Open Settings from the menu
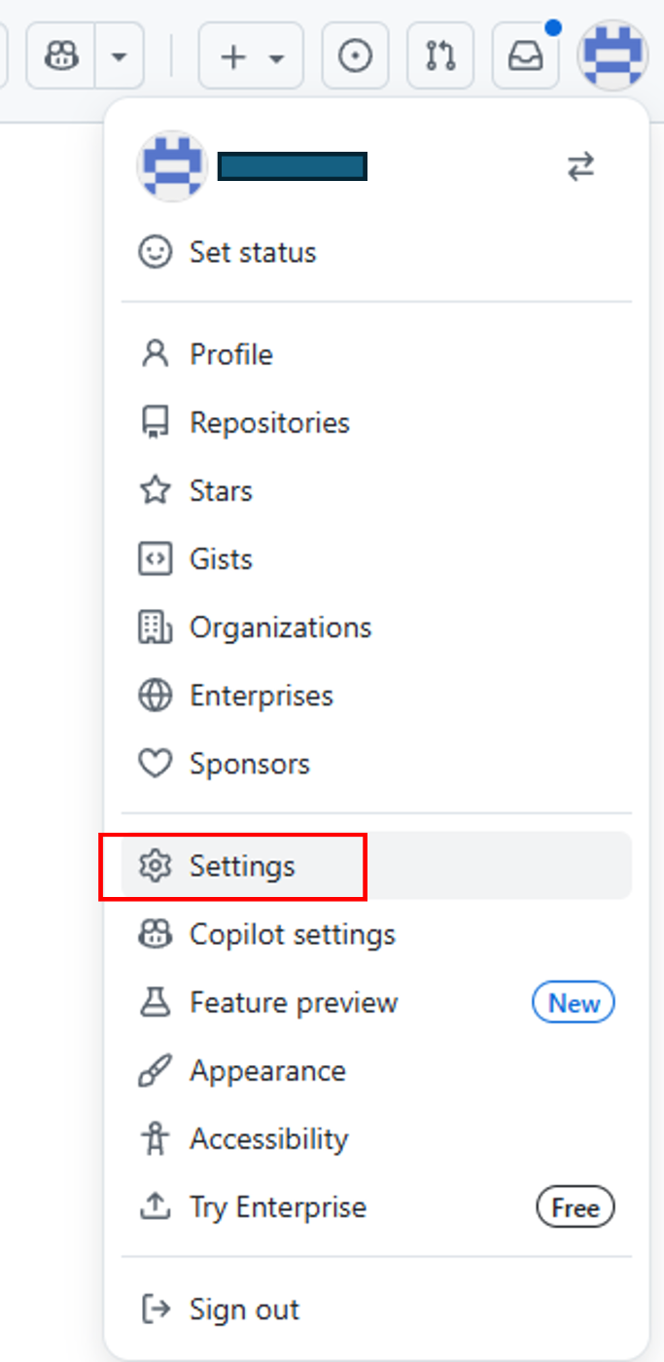The width and height of the screenshot is (664, 1362). pos(242,866)
